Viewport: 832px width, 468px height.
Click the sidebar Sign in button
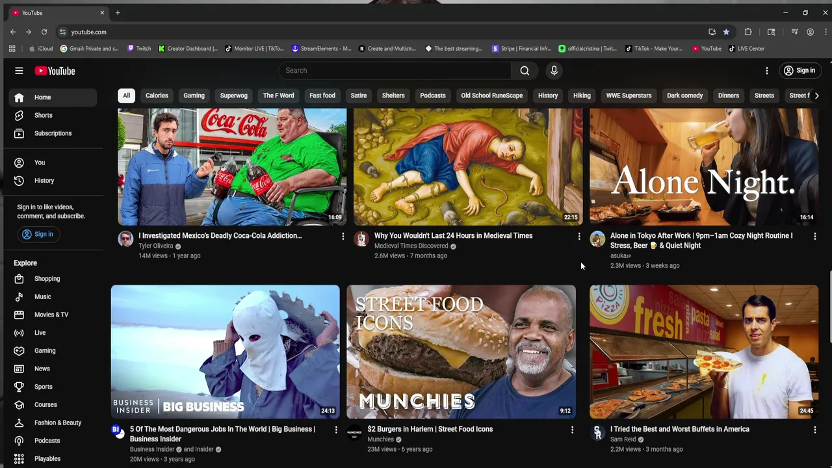tap(38, 234)
